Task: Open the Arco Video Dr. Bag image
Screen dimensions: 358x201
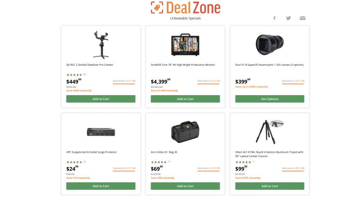Action: click(185, 132)
